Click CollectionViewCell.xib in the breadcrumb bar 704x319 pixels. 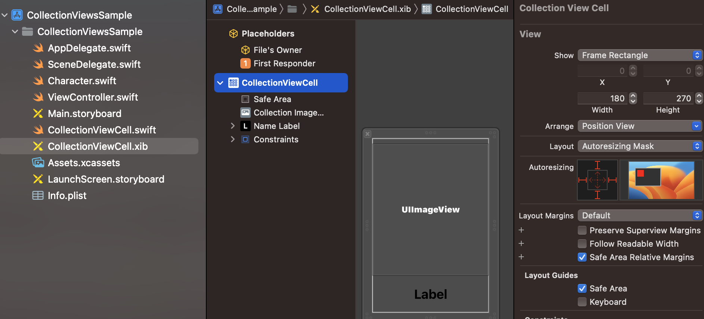pos(367,9)
